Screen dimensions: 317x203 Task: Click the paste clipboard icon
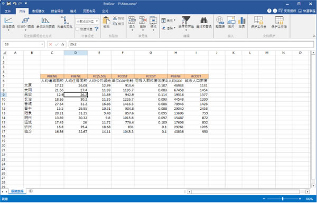coord(106,21)
